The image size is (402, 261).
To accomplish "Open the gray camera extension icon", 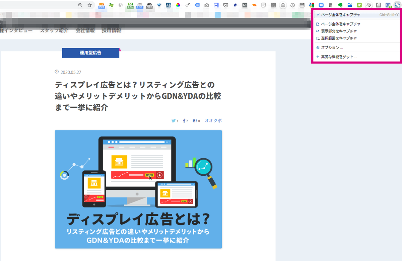I will tap(207, 5).
